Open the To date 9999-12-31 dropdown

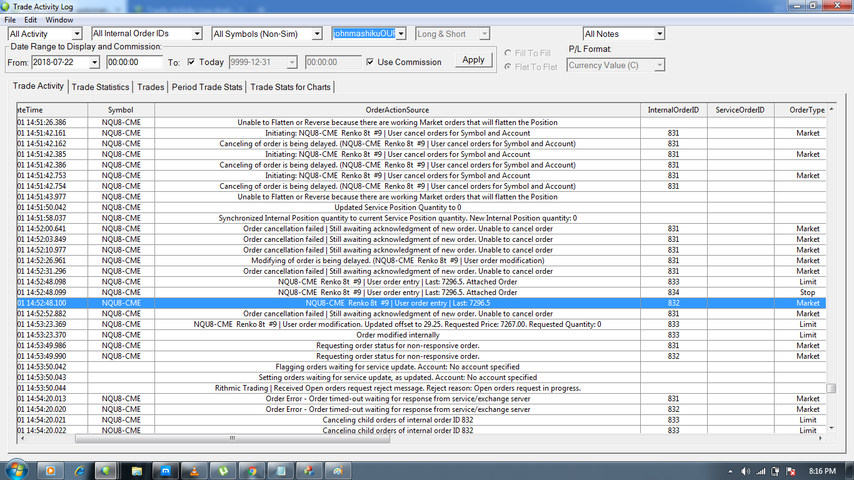coord(292,62)
